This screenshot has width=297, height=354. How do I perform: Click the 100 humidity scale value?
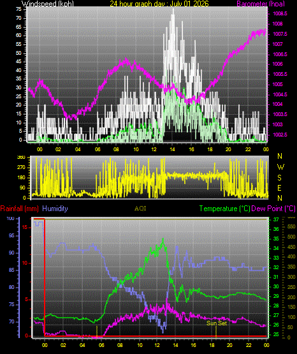click(11, 219)
